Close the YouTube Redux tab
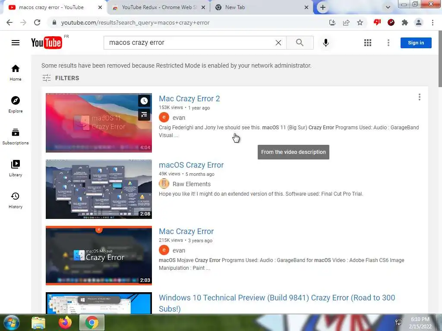 [x=203, y=7]
